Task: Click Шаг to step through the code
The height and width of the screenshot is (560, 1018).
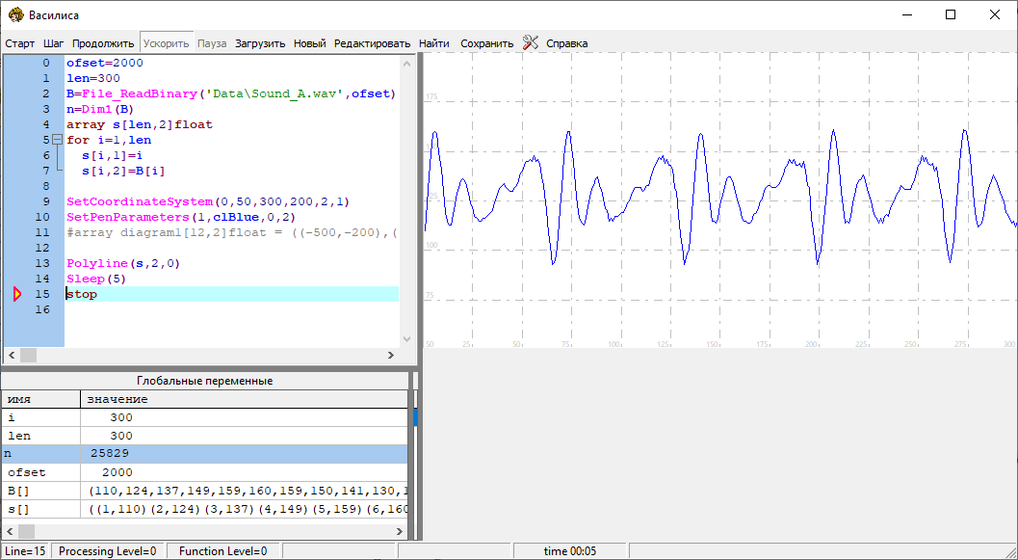Action: [54, 43]
